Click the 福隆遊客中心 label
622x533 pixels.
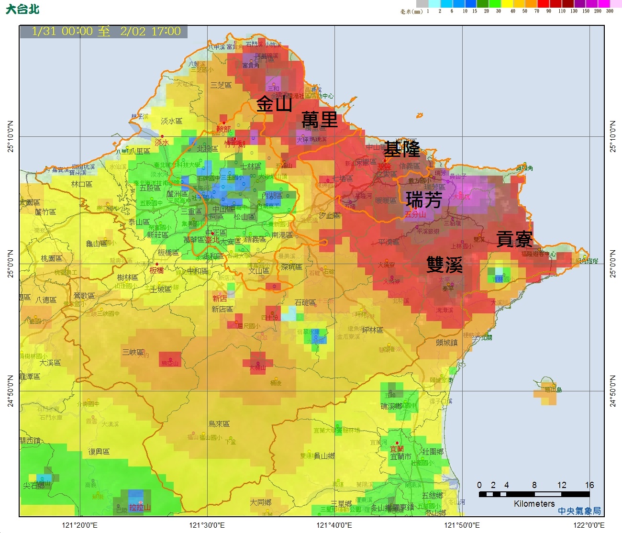pyautogui.click(x=539, y=254)
